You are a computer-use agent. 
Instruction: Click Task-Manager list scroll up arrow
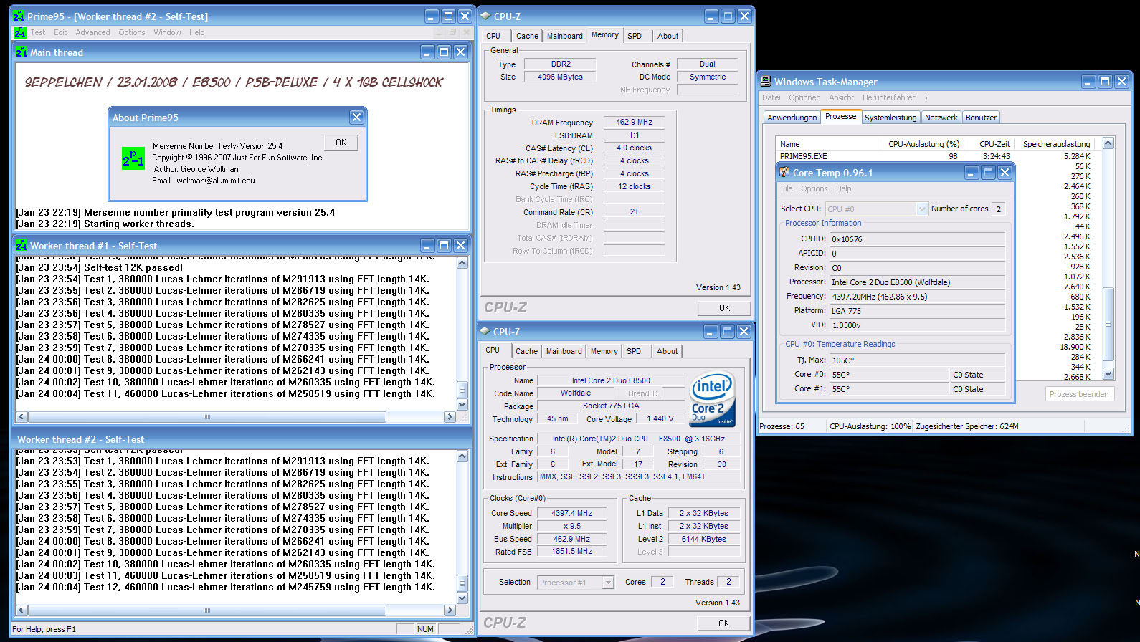(x=1108, y=143)
